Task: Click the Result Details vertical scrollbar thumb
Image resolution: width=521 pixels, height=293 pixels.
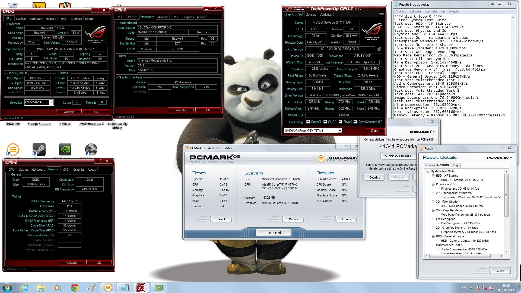Action: point(506,195)
